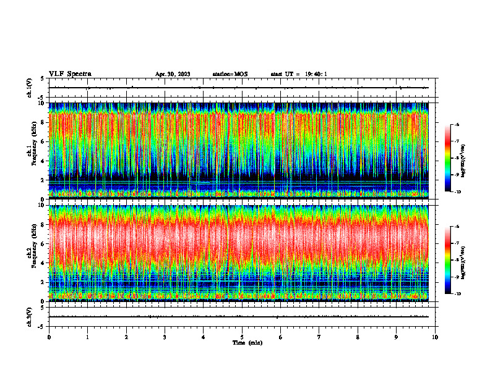Click tick label "9" on the time axis
This screenshot has height=378, width=490.
pos(396,337)
